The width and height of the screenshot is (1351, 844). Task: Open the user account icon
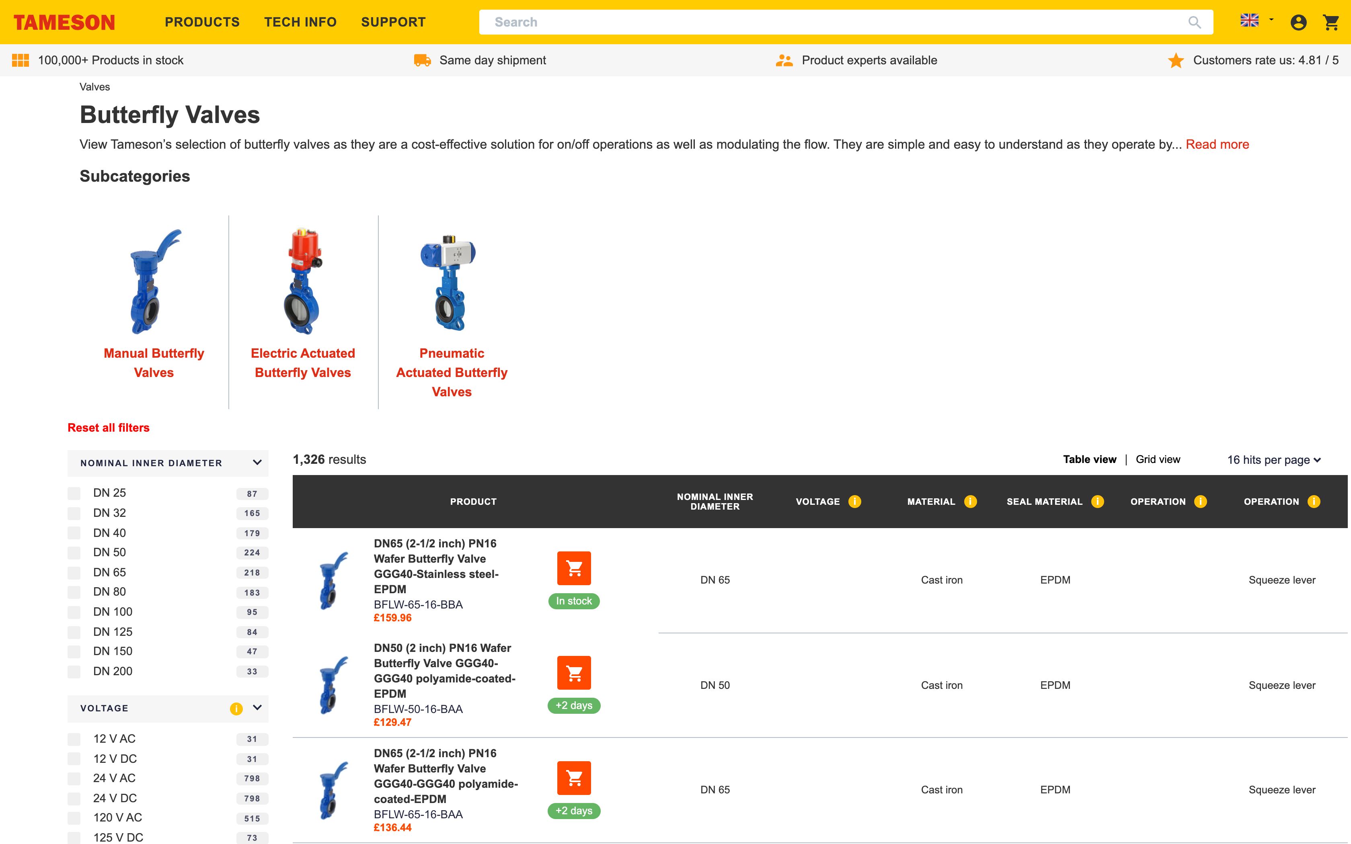(x=1299, y=22)
